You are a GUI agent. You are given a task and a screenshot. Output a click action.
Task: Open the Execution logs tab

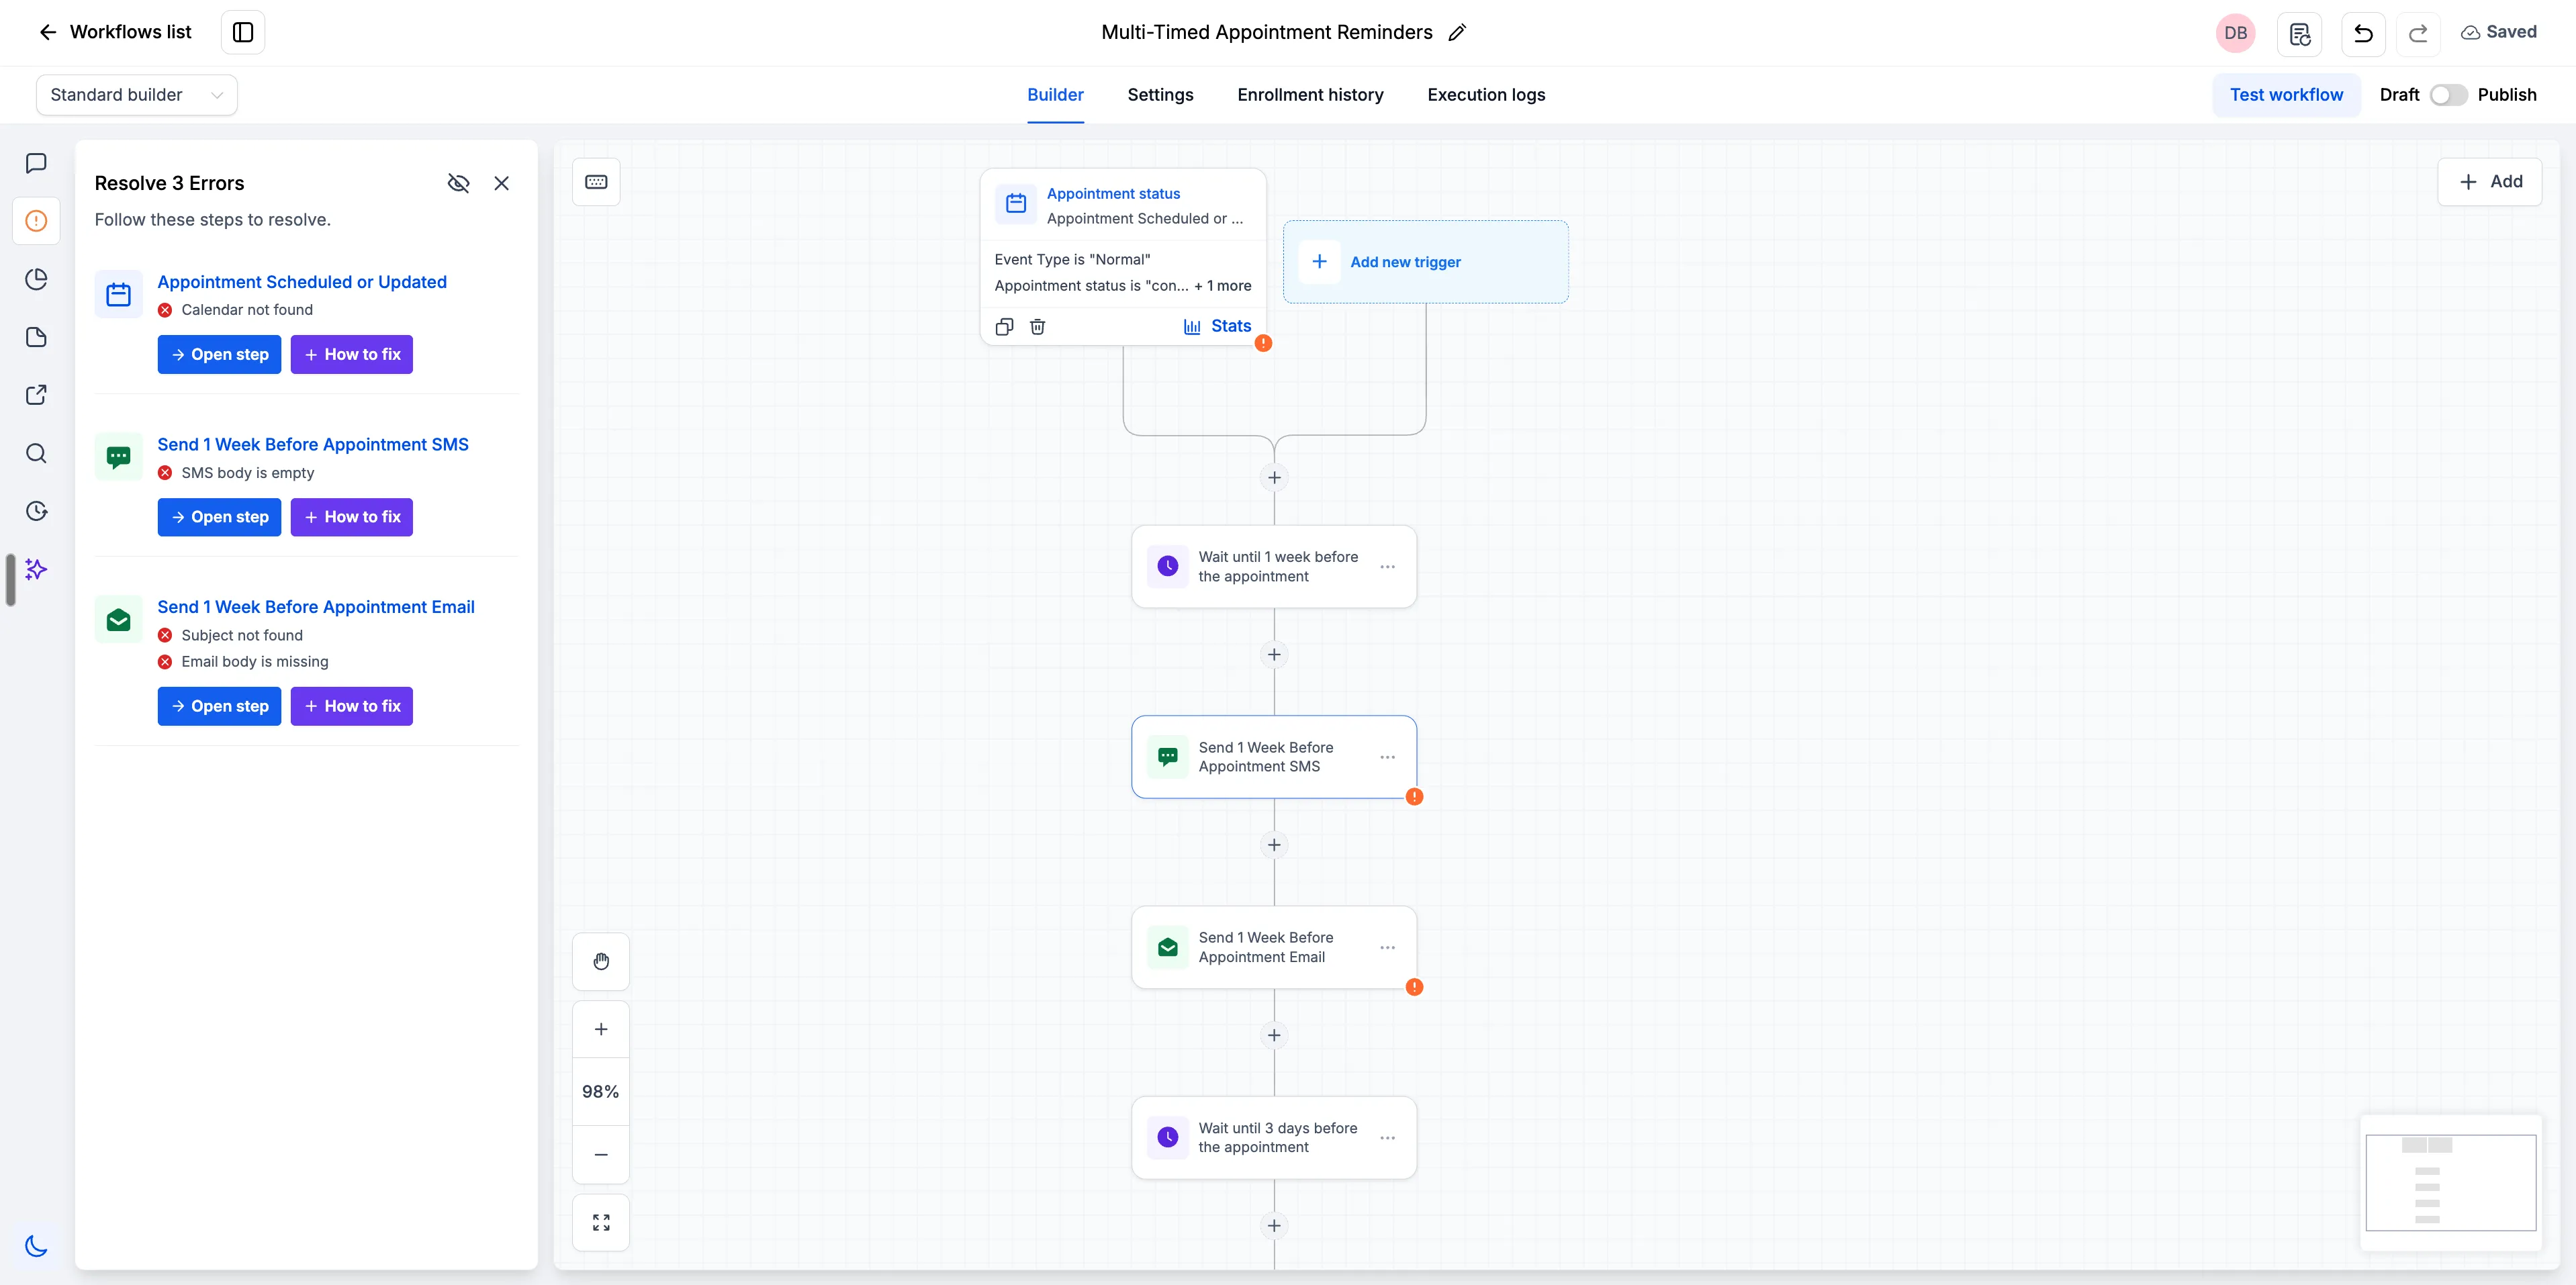pyautogui.click(x=1486, y=95)
